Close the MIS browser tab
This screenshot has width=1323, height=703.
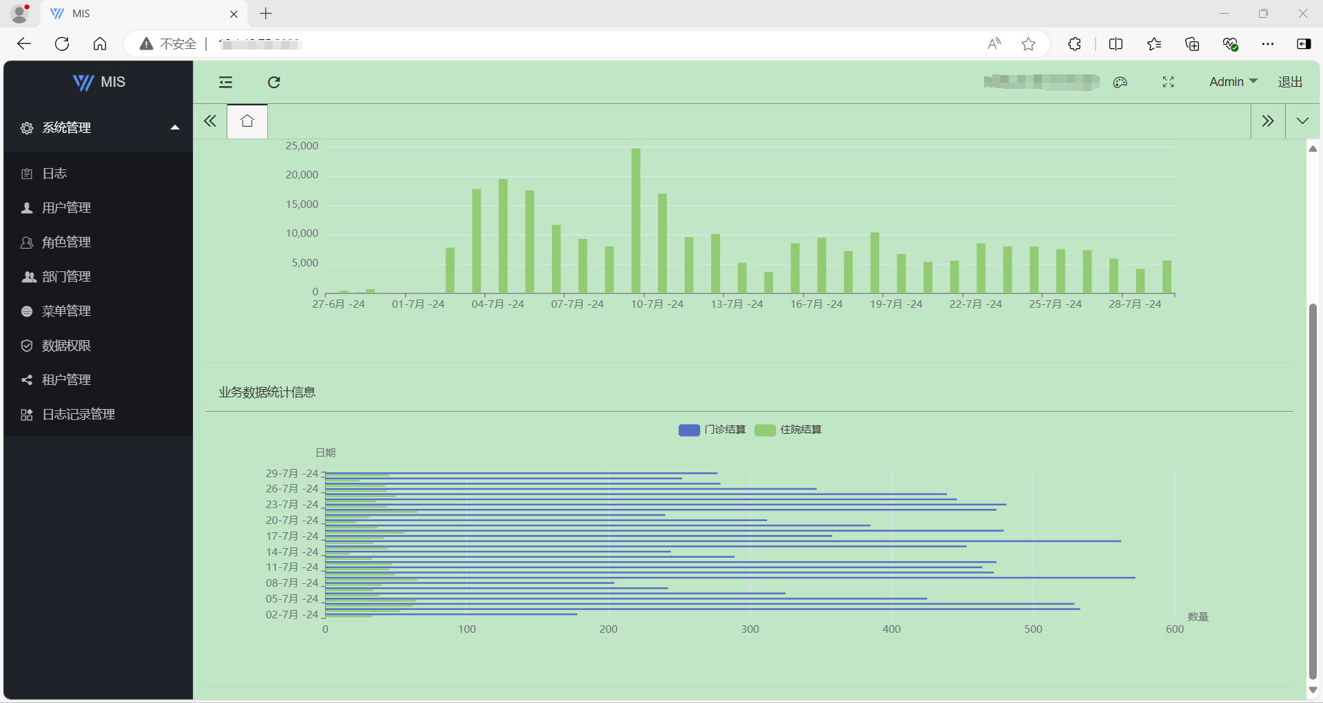[x=234, y=14]
